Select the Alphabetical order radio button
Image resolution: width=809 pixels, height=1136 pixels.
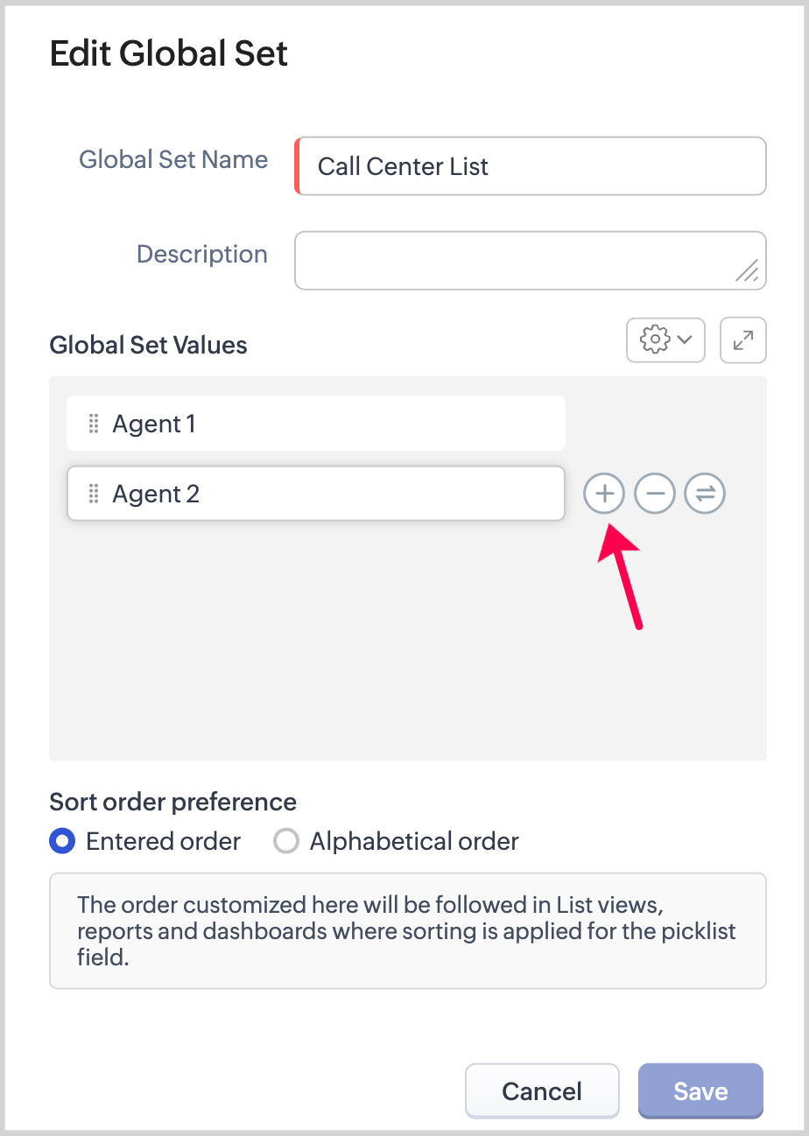click(x=285, y=842)
